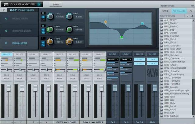The height and width of the screenshot is (124, 195).
Task: Click the AudioBox 44VSL power icon
Action: (39, 5)
